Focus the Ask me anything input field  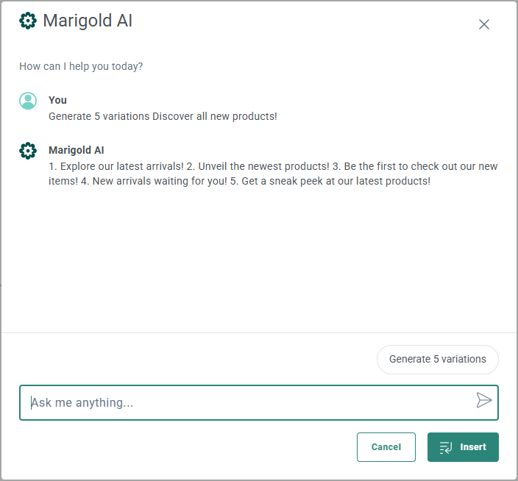click(x=250, y=402)
